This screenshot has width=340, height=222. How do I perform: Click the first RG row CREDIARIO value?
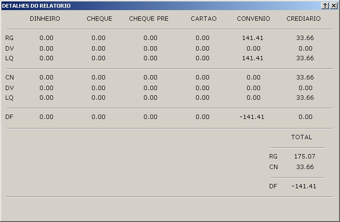[x=305, y=38]
